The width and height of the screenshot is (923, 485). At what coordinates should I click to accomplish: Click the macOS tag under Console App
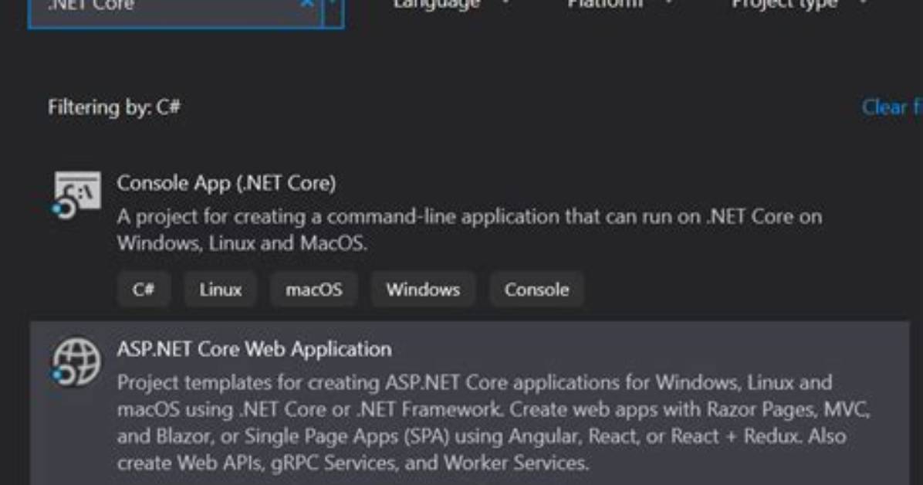point(314,290)
